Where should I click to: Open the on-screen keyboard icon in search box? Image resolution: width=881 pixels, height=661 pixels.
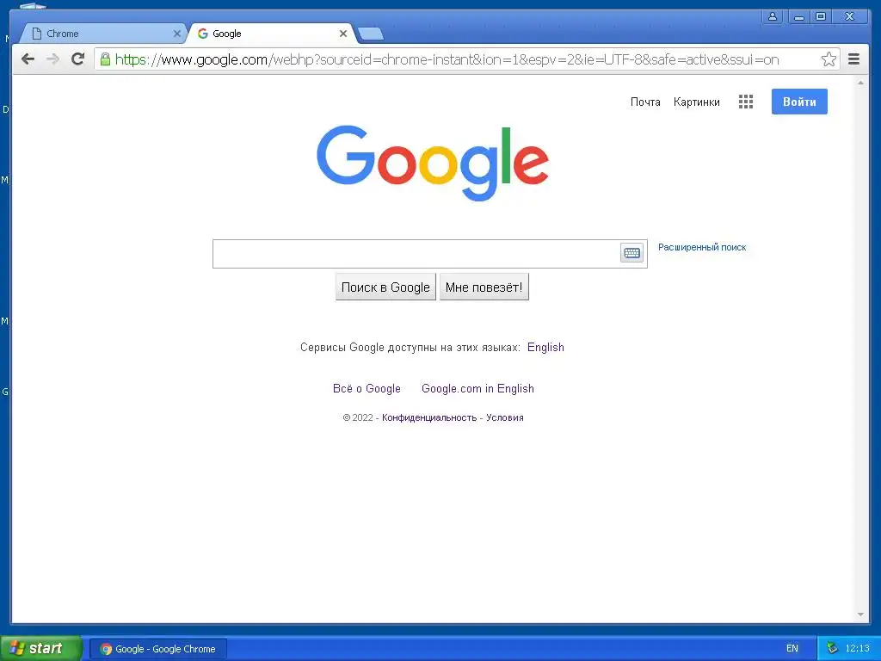pos(631,253)
